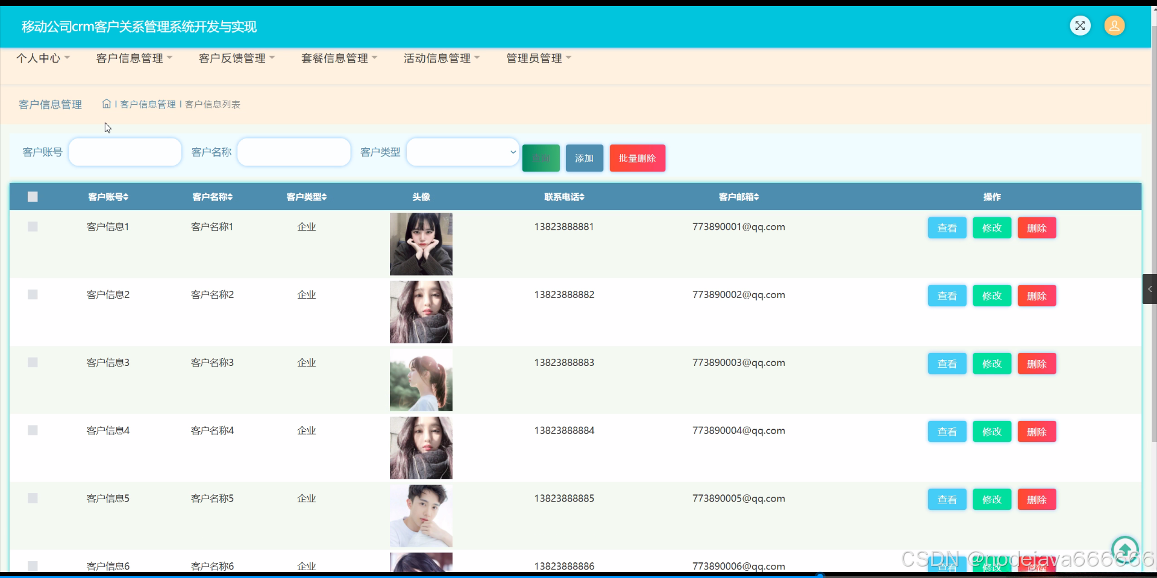Click phone number 13823888884

coord(564,430)
